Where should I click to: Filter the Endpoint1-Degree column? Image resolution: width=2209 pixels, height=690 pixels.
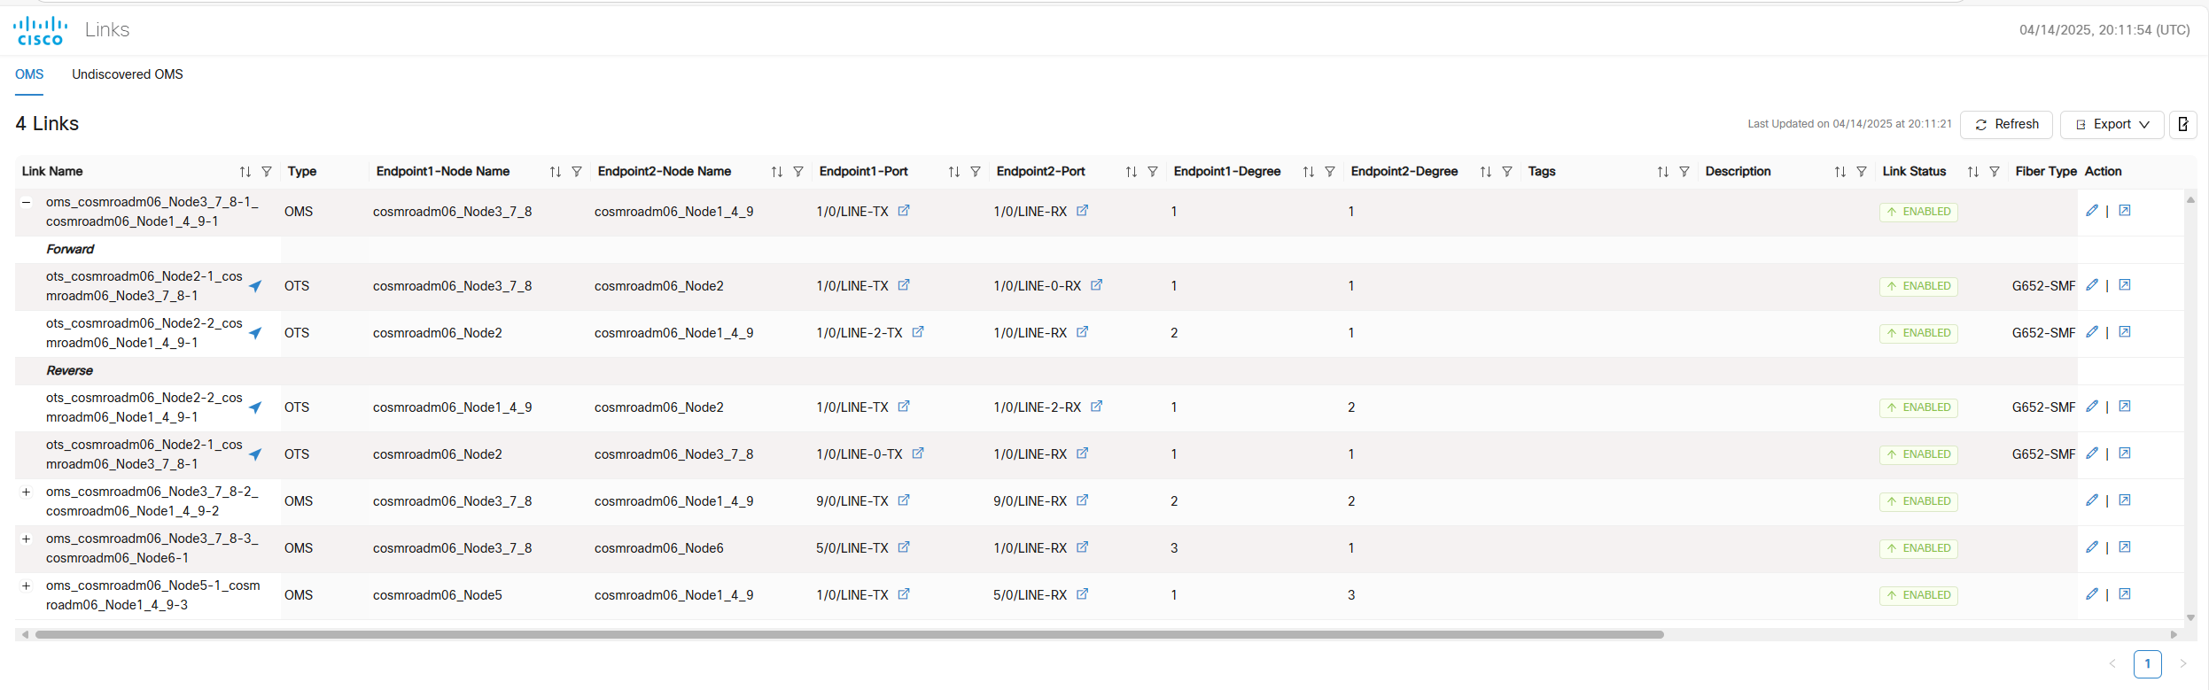[1330, 172]
